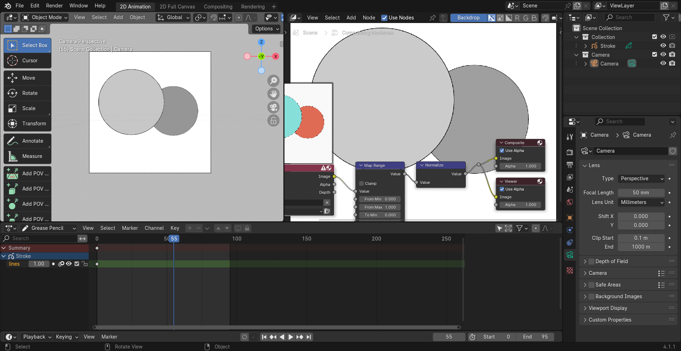The height and width of the screenshot is (351, 681).
Task: Open the Render properties tab icon
Action: coord(570,152)
